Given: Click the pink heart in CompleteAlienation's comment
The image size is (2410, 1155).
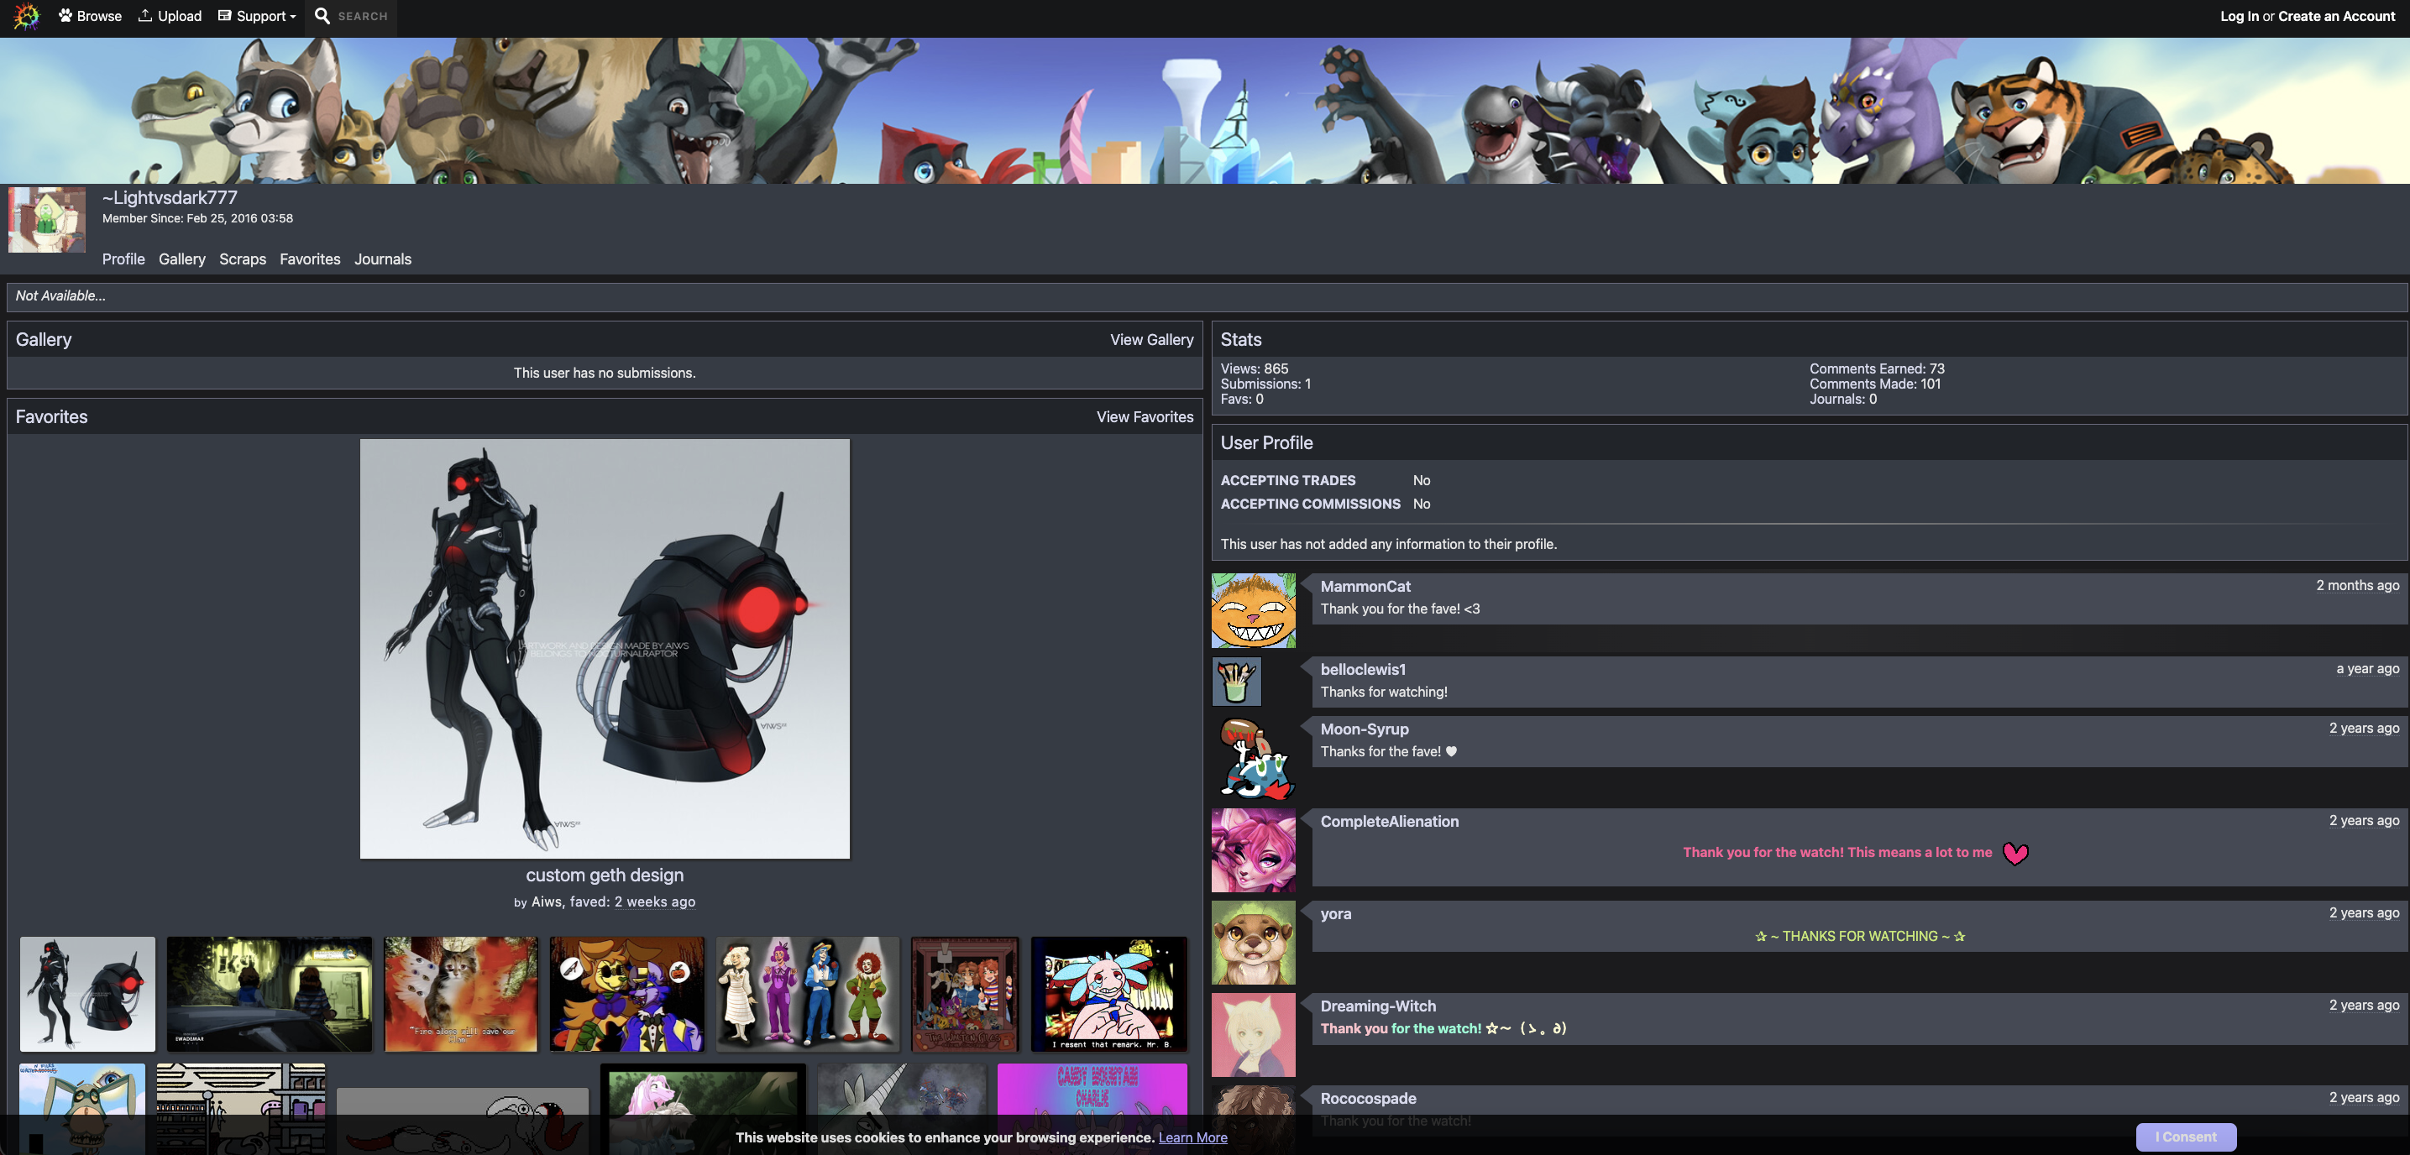Looking at the screenshot, I should pos(2015,853).
